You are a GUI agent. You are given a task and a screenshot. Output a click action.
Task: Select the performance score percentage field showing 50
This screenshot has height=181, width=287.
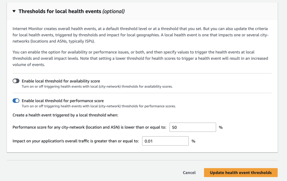point(193,127)
